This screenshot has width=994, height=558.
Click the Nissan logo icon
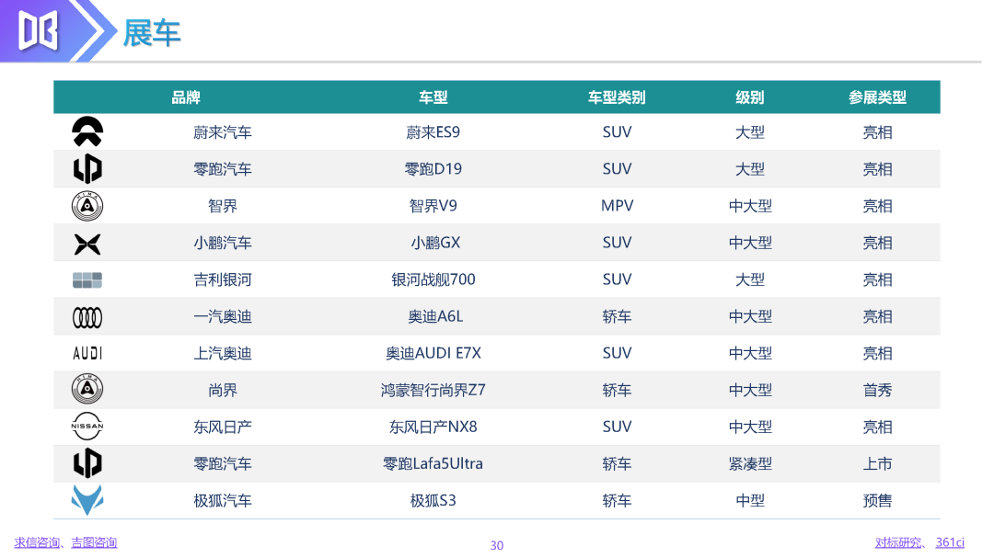click(87, 427)
